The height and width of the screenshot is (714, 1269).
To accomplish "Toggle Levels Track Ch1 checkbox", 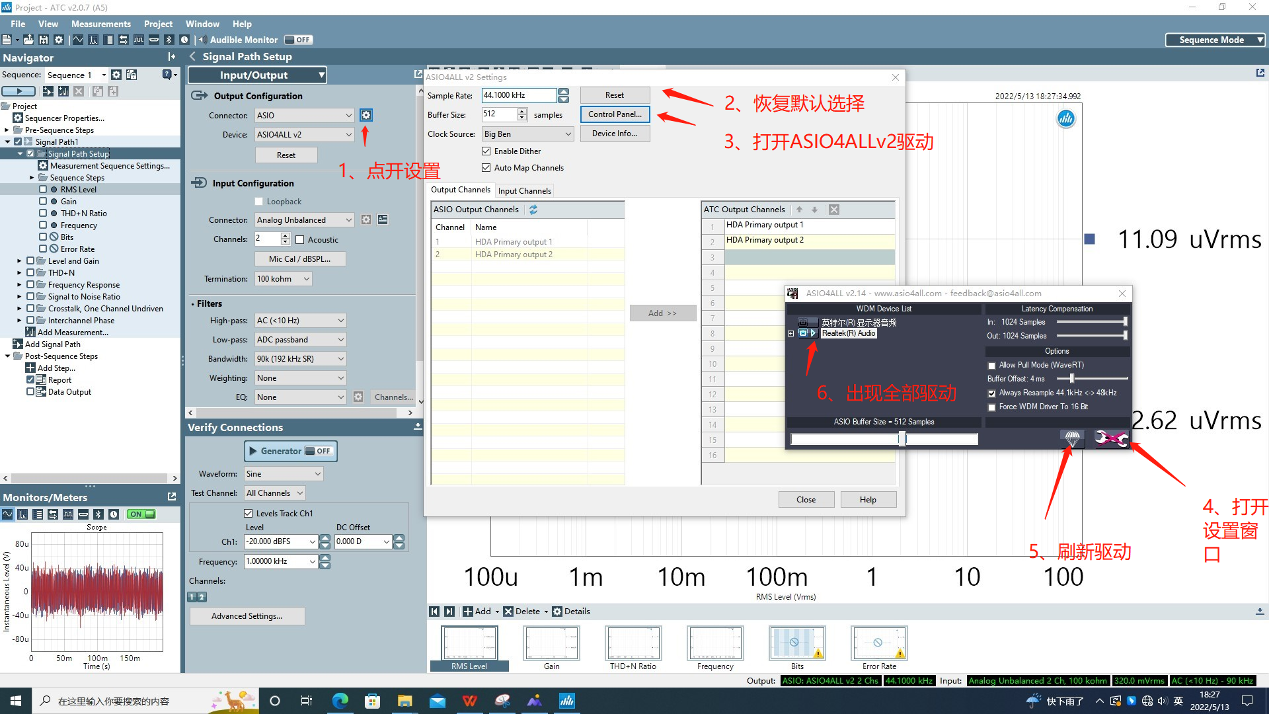I will point(249,513).
